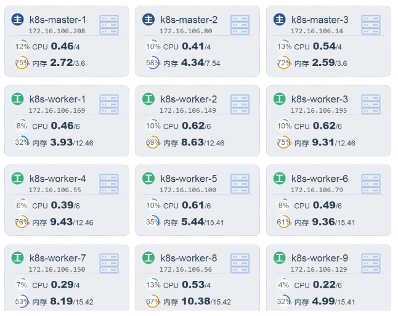Select the k8s-master-2 CPU value 0.41
The width and height of the screenshot is (398, 316).
[193, 46]
